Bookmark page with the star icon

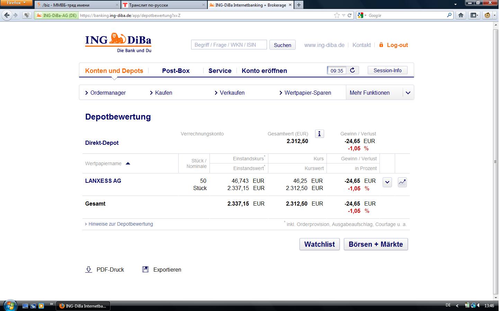coord(337,15)
